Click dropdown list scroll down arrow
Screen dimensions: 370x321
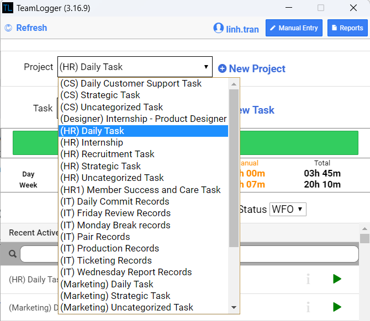tap(234, 307)
